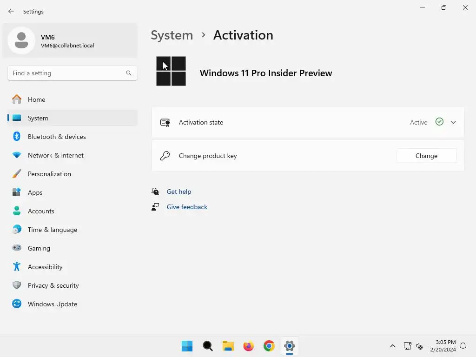Click Windows 11 Pro Insider Preview text
This screenshot has height=357, width=476.
point(266,73)
